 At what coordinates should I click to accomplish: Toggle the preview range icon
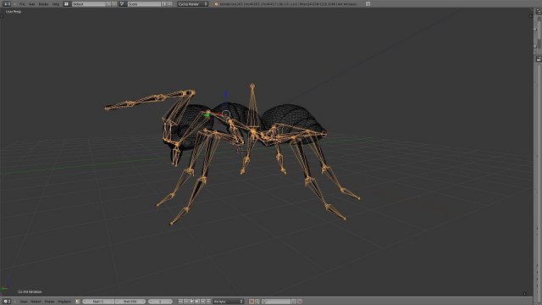78,302
